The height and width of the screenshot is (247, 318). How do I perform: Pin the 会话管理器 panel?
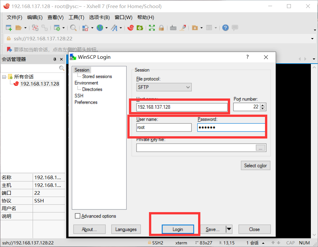(55, 59)
